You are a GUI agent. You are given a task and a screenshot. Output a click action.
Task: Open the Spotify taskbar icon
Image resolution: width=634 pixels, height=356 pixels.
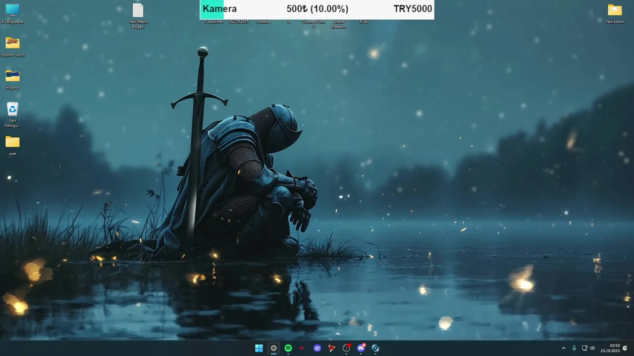click(288, 348)
